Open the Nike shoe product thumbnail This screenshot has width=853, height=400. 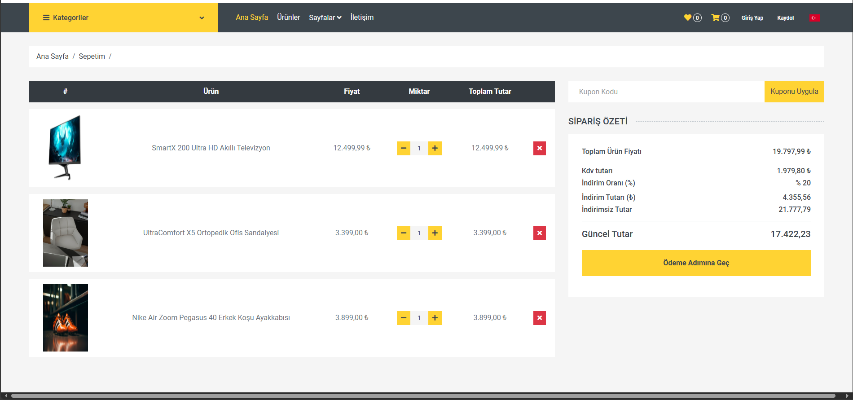click(66, 318)
